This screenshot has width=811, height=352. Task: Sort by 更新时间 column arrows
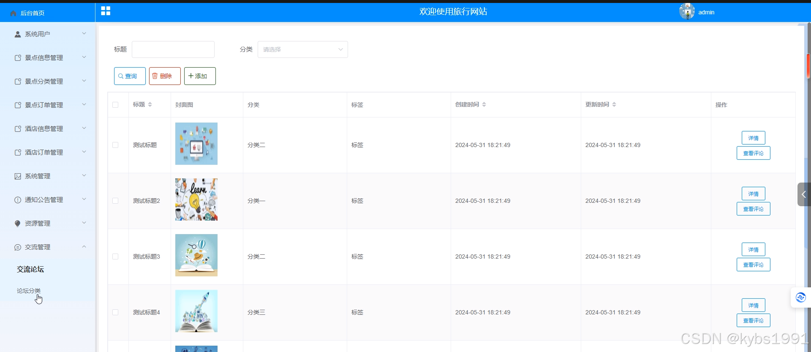click(x=614, y=104)
